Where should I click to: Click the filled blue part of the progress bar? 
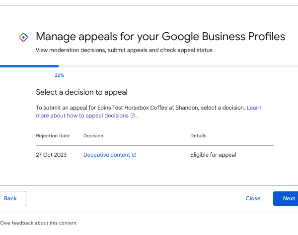(x=29, y=65)
